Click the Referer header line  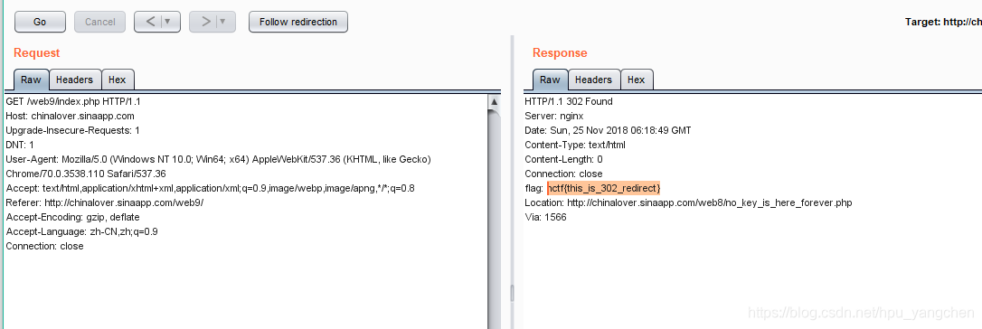pyautogui.click(x=105, y=202)
